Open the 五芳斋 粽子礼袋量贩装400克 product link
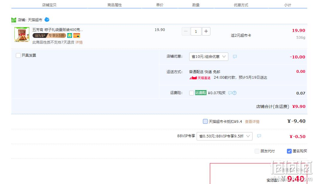The height and width of the screenshot is (184, 315). coord(58,30)
